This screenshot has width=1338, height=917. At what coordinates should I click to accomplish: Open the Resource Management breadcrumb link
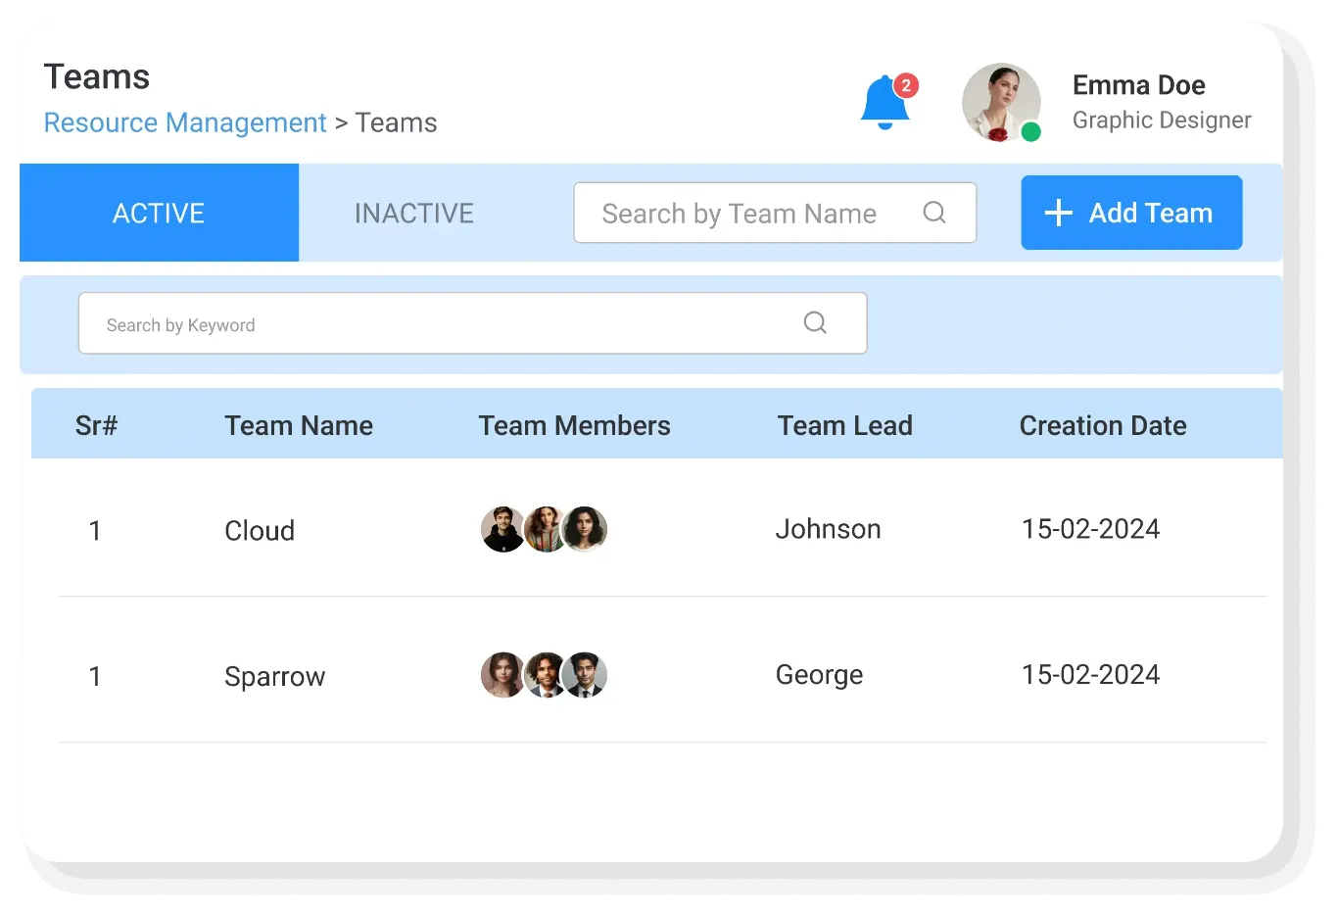click(185, 122)
